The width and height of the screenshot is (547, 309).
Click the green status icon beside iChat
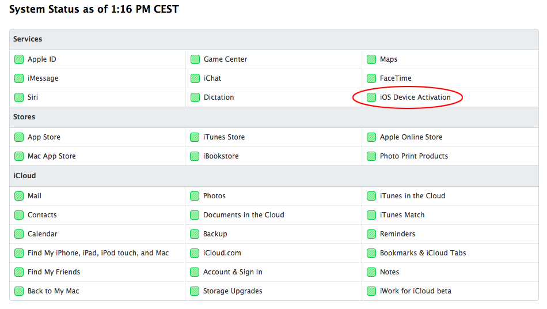pyautogui.click(x=195, y=78)
